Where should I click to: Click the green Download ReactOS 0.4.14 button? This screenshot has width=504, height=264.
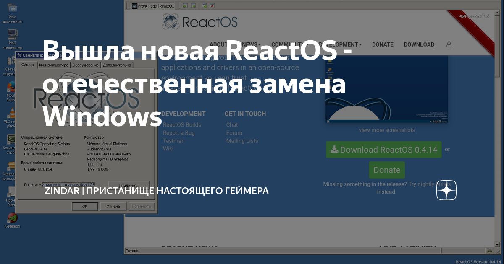[384, 150]
